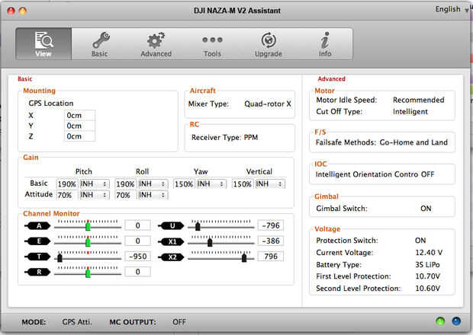Open the Tools three-dots icon
473x335 pixels.
point(212,40)
